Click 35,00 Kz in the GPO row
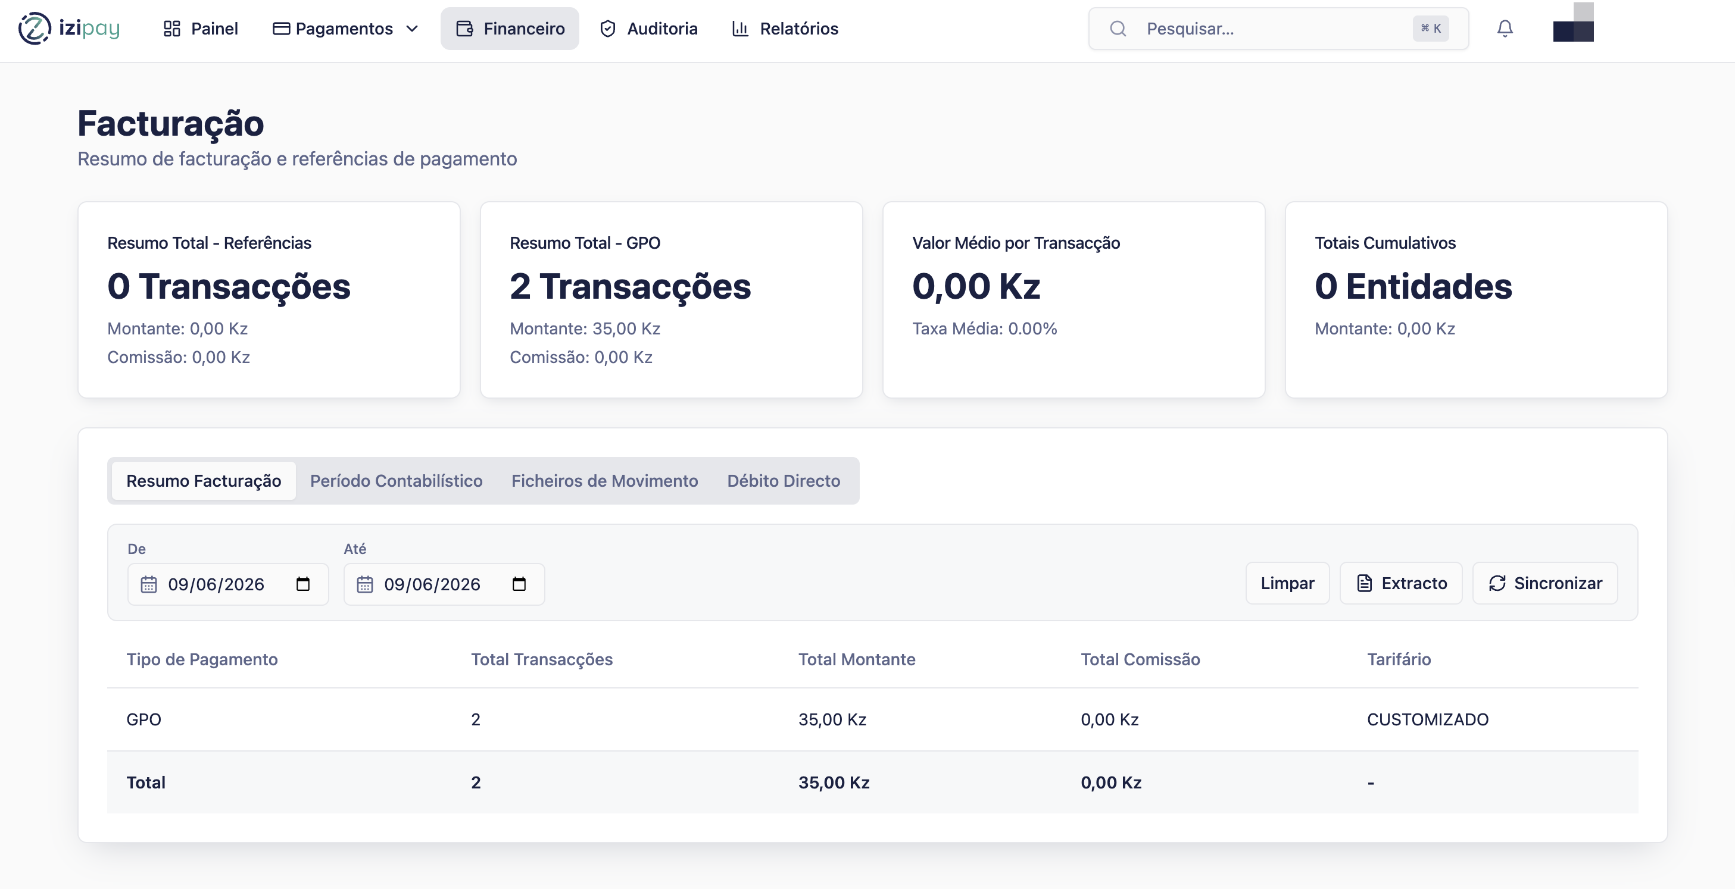1735x889 pixels. (x=832, y=719)
